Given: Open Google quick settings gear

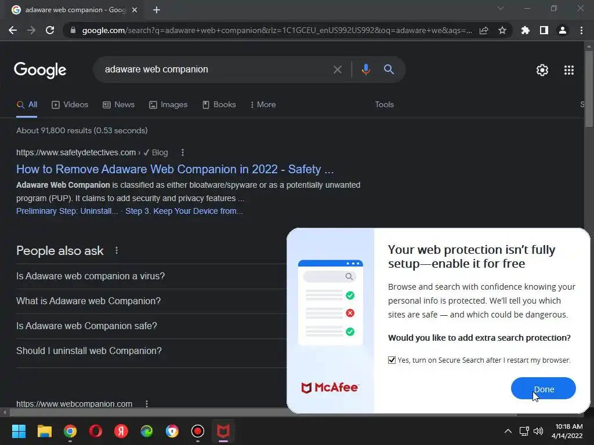Looking at the screenshot, I should point(542,70).
